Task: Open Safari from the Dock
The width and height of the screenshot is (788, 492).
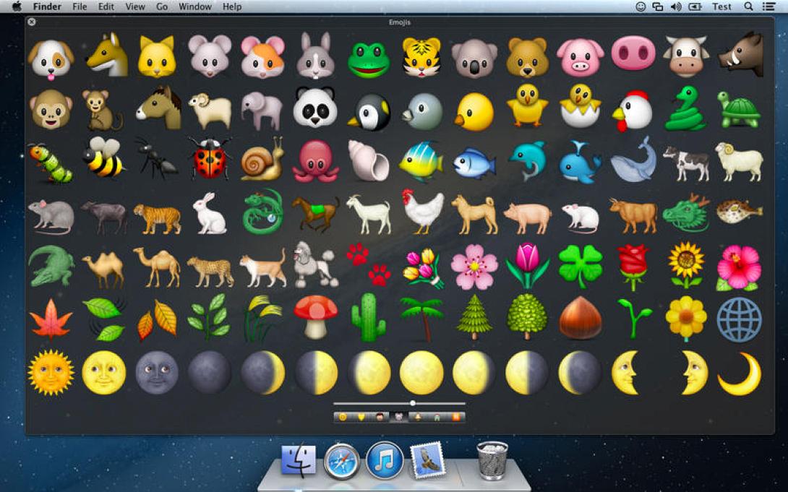Action: 340,460
